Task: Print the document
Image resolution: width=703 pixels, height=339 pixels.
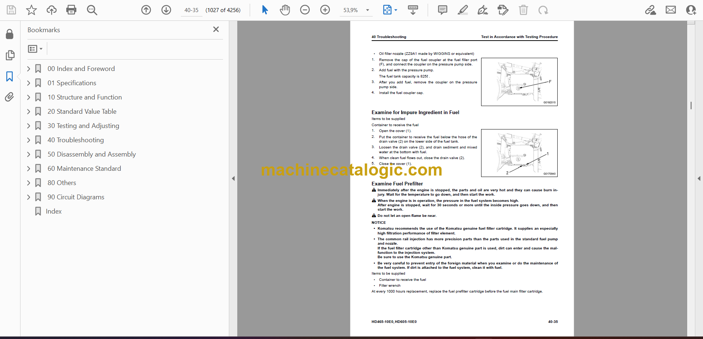Action: (x=71, y=10)
